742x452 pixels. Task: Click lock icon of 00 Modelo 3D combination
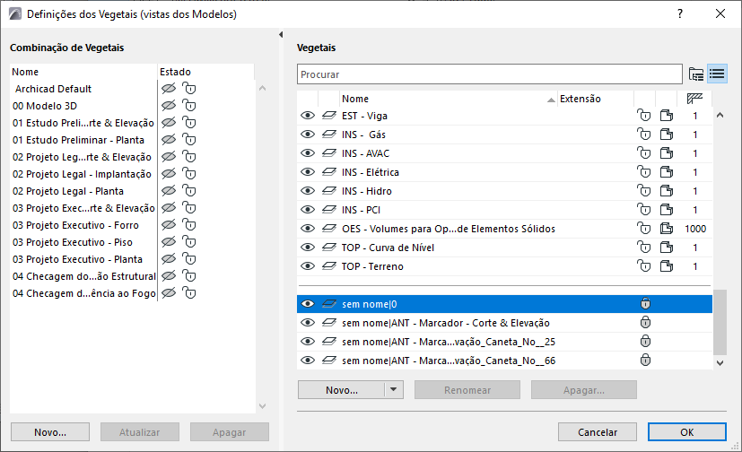(188, 106)
